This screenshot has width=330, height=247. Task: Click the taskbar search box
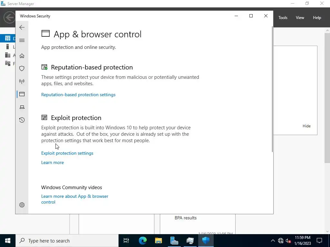(67, 241)
